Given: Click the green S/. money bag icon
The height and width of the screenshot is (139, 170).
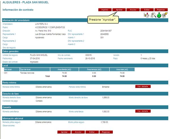Looking at the screenshot, I should (159, 15).
